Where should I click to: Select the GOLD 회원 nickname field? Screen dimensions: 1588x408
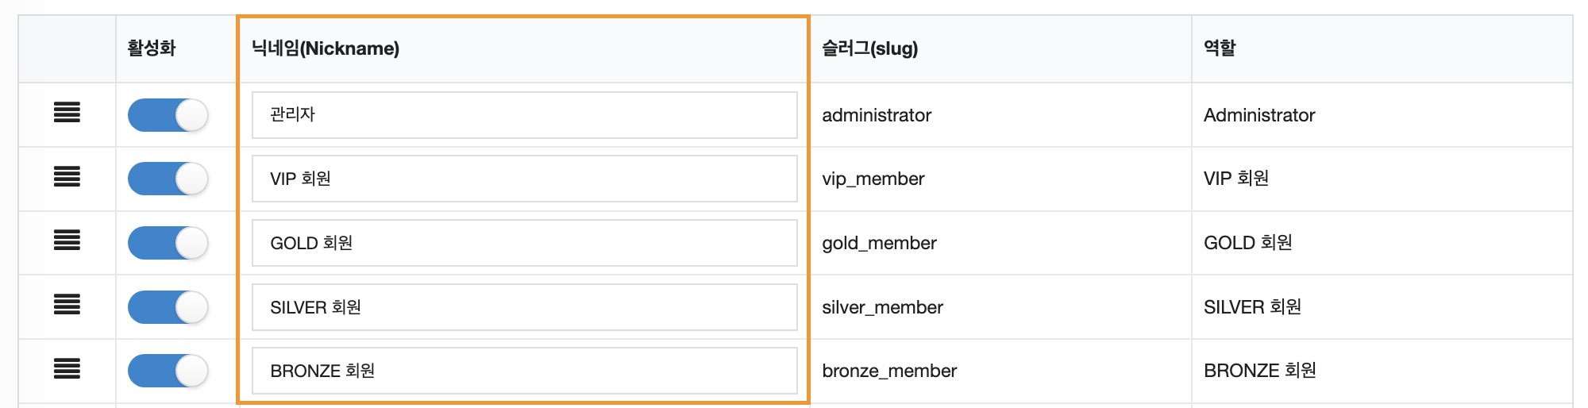[524, 243]
